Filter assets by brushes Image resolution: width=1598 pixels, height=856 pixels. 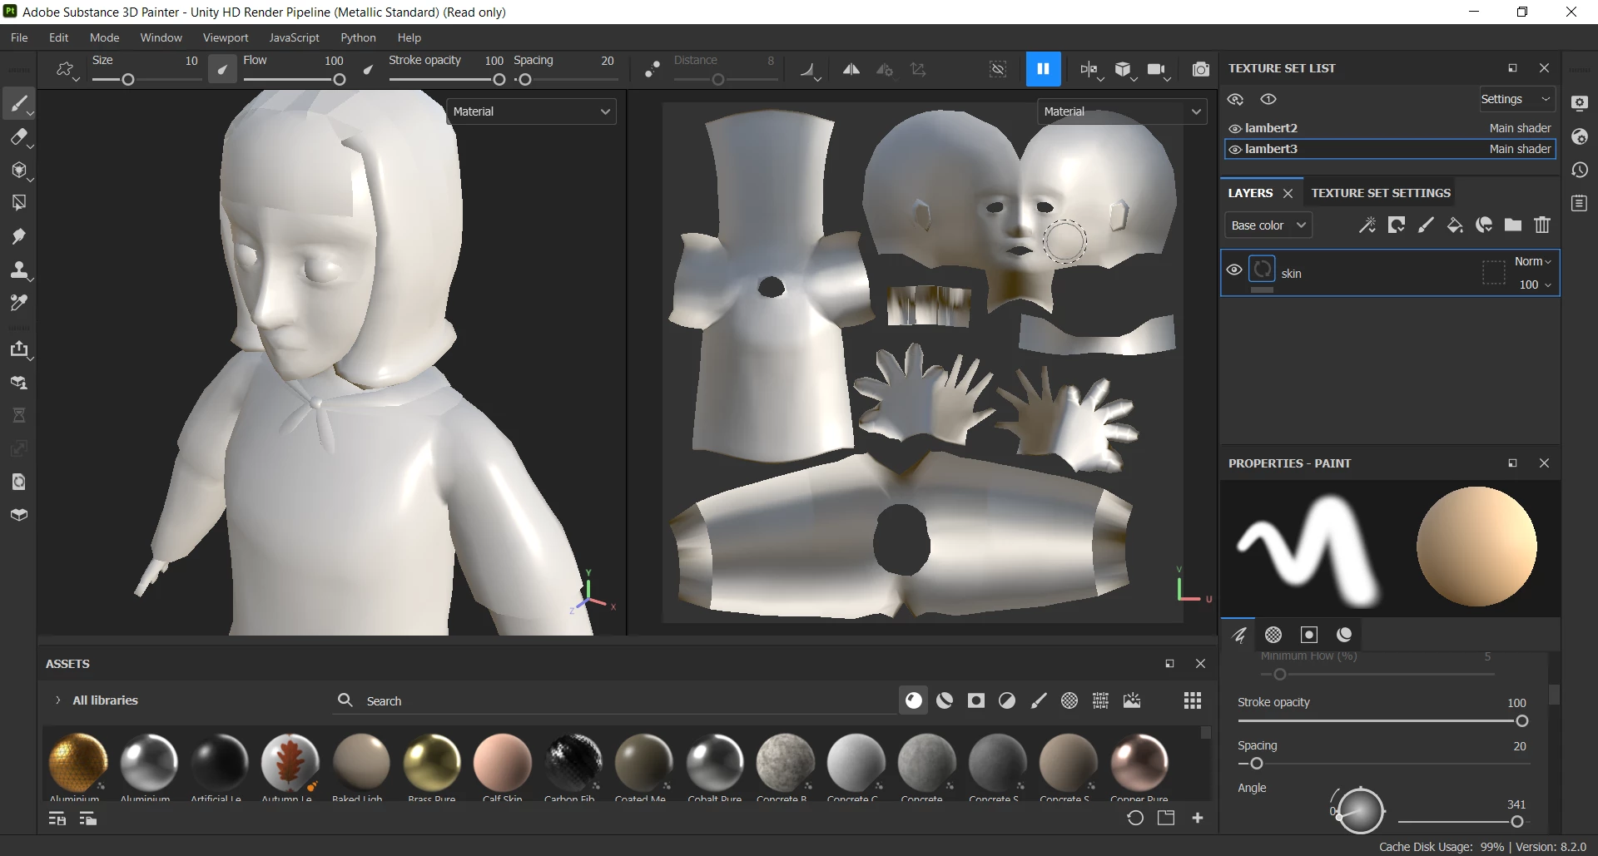click(x=1039, y=701)
